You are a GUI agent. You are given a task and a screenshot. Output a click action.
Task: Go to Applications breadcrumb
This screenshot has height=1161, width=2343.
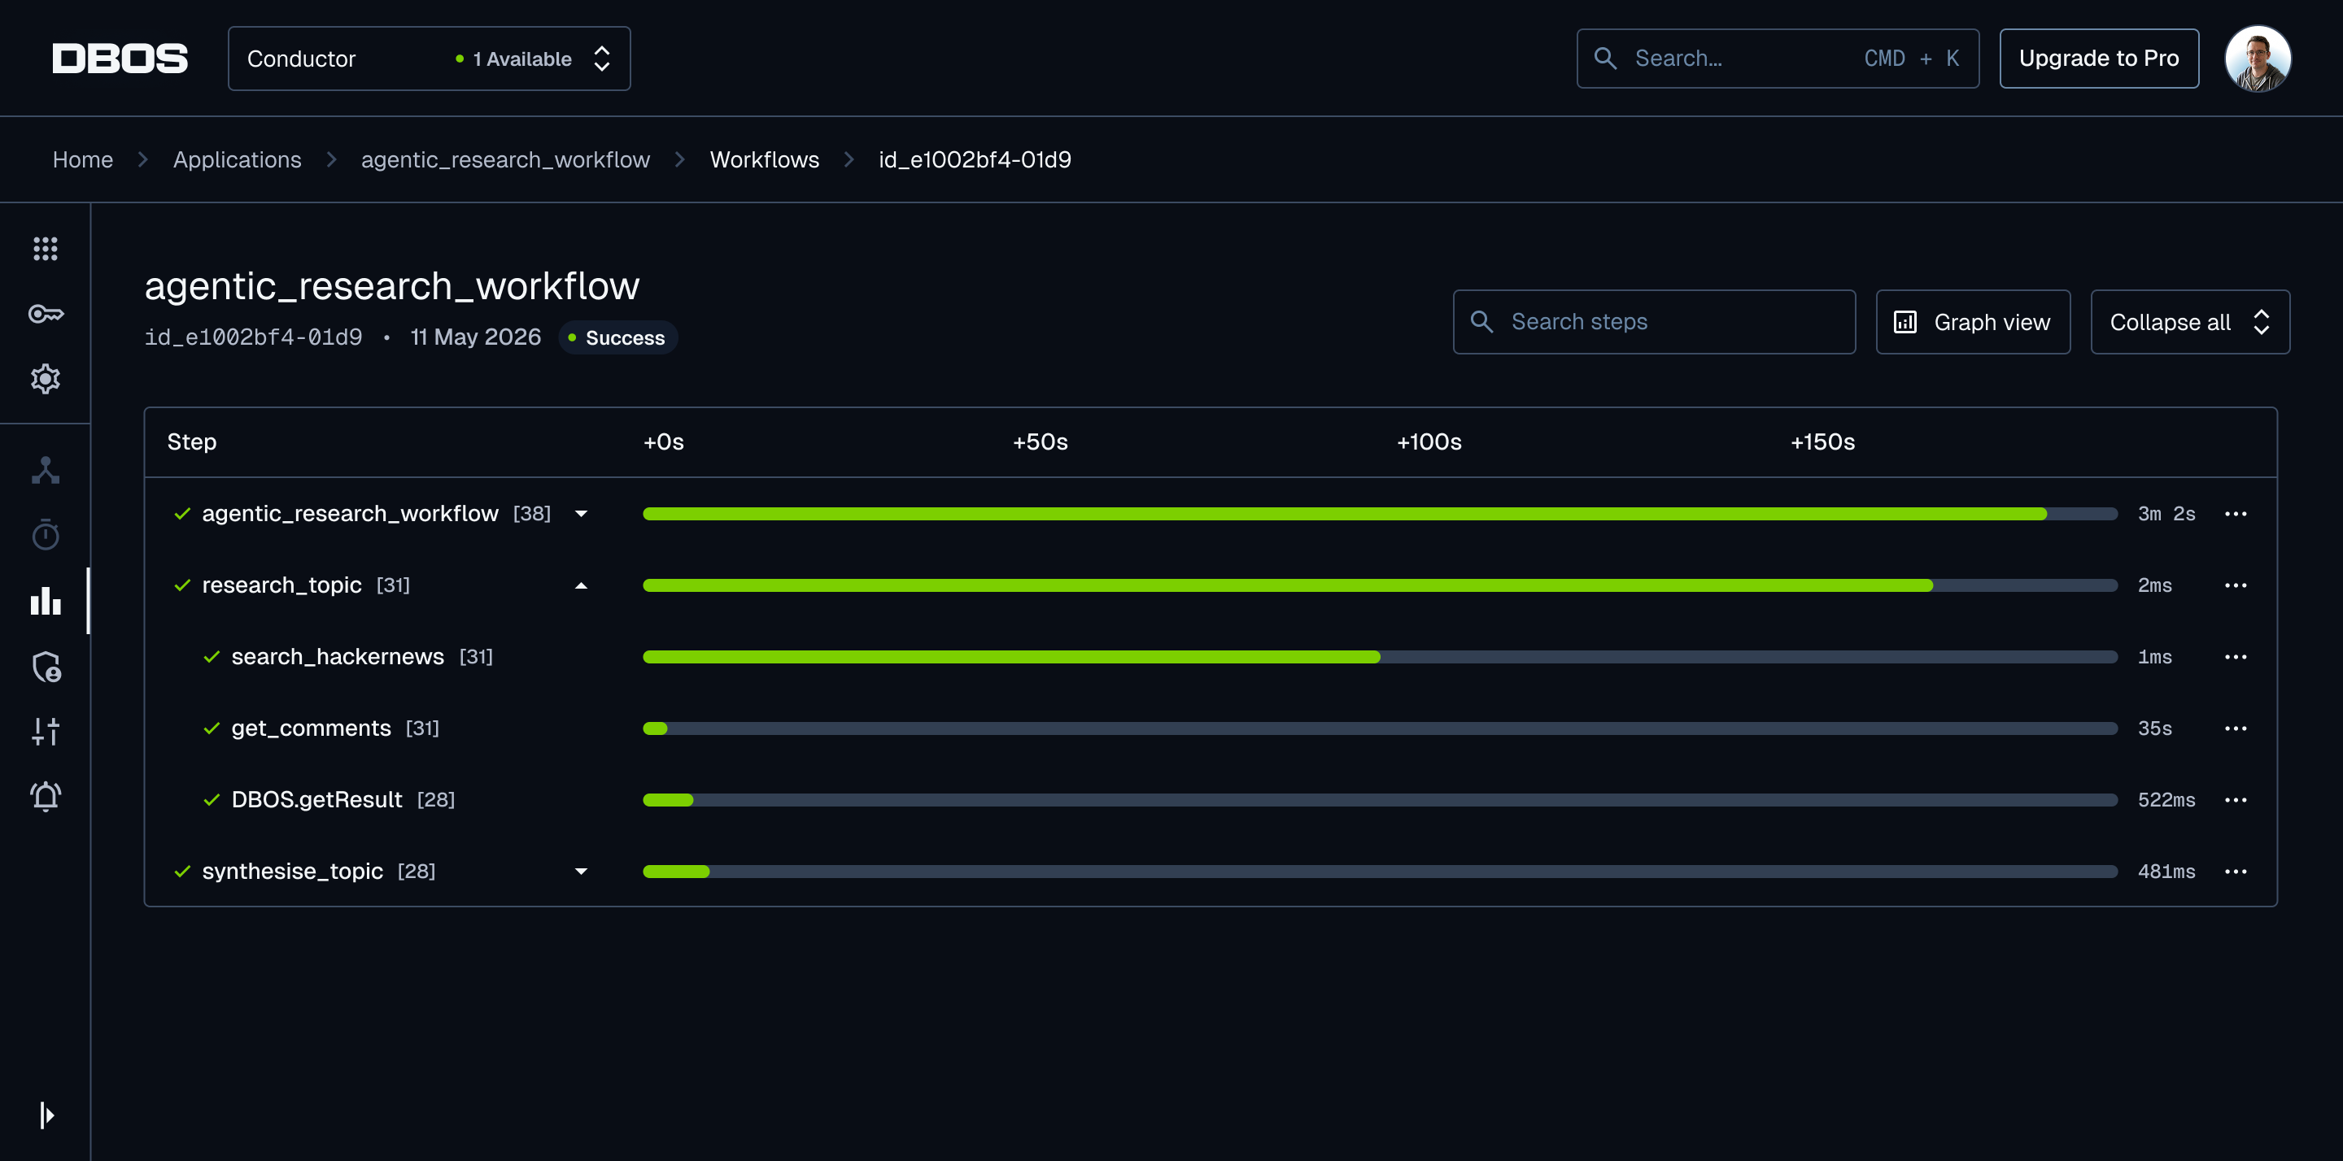(238, 159)
